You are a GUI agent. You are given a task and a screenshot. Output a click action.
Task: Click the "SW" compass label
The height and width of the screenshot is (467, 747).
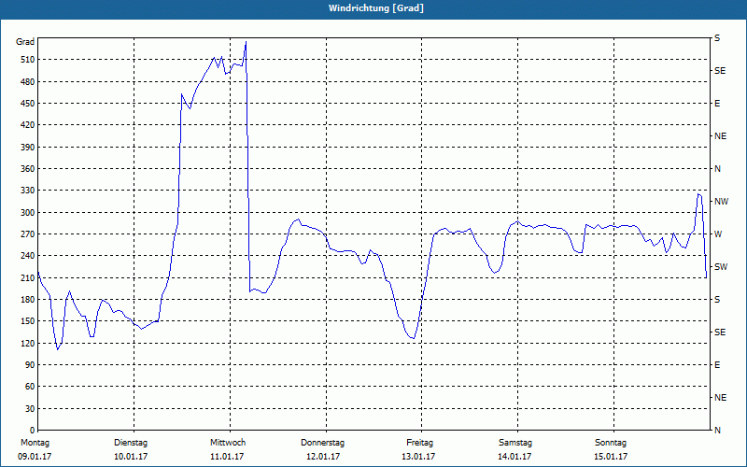[721, 267]
